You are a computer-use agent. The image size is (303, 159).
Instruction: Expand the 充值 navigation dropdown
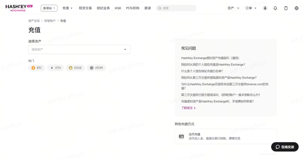[x=67, y=8]
